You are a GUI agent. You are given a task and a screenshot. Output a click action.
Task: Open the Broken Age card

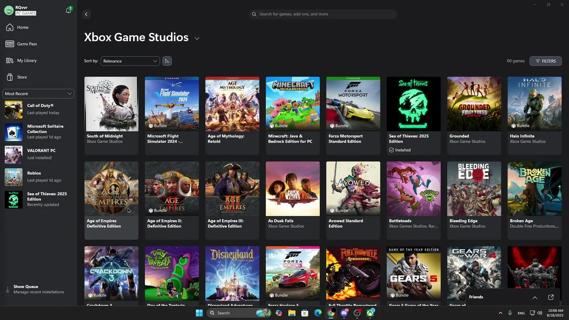coord(534,200)
